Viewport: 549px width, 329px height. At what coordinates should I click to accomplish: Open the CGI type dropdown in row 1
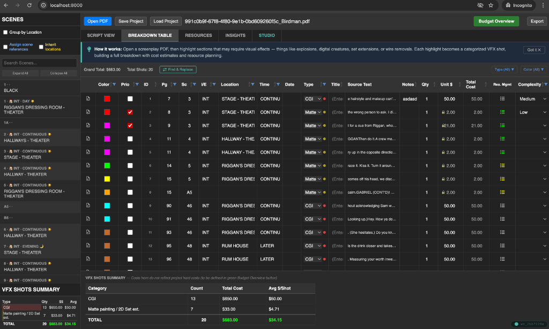tap(313, 99)
